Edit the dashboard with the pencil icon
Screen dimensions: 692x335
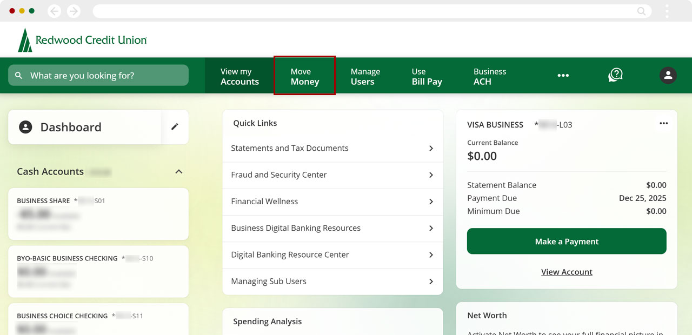[x=175, y=126]
